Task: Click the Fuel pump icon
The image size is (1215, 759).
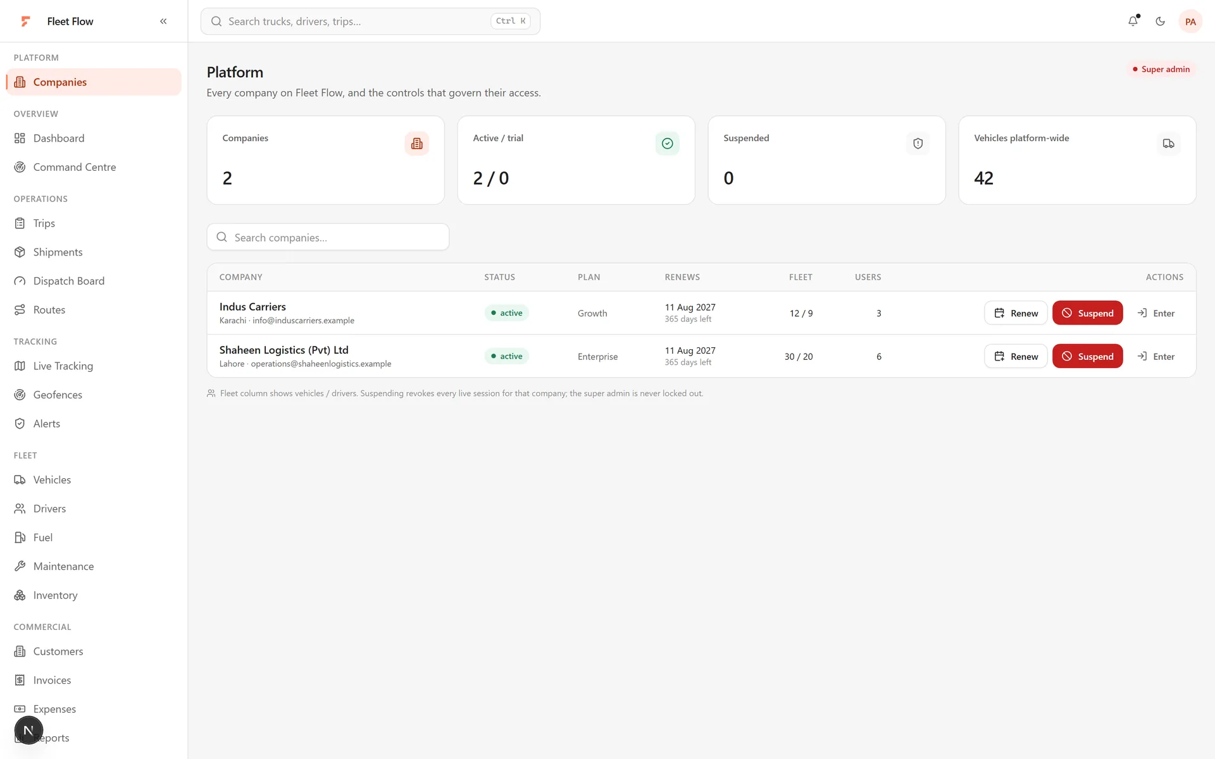Action: pyautogui.click(x=20, y=538)
